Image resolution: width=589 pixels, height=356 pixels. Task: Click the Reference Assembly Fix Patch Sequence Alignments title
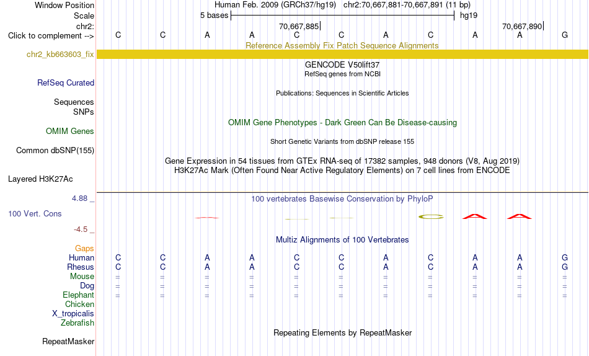(342, 45)
